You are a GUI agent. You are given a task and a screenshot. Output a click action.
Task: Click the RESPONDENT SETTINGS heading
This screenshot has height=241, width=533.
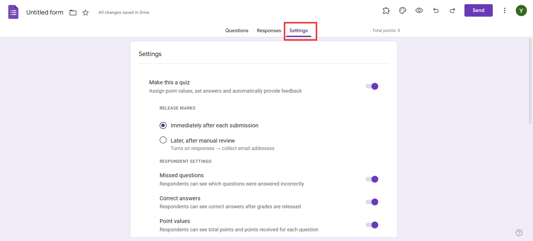point(185,161)
